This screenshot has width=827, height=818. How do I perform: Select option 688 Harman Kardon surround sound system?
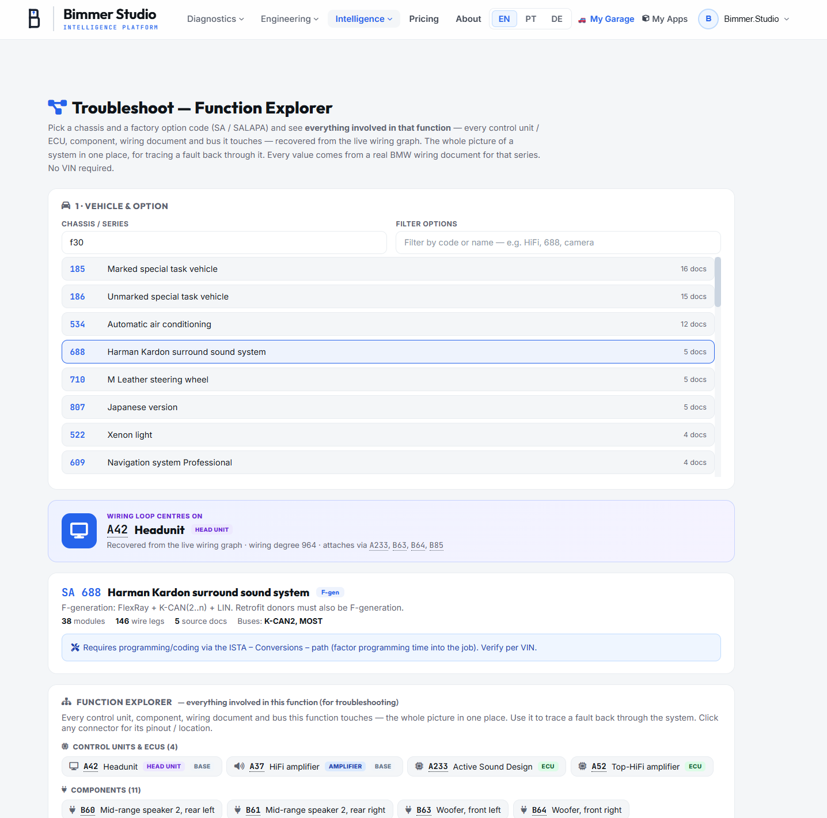coord(388,352)
